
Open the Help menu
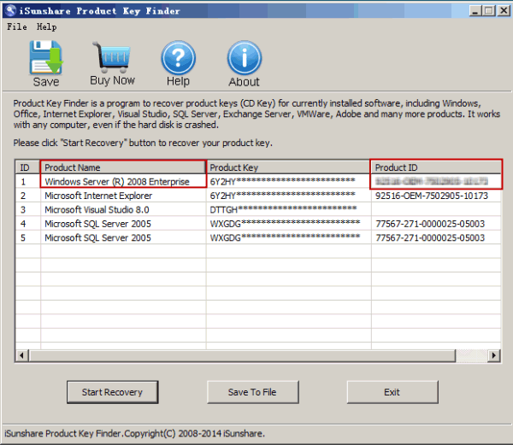tap(46, 26)
